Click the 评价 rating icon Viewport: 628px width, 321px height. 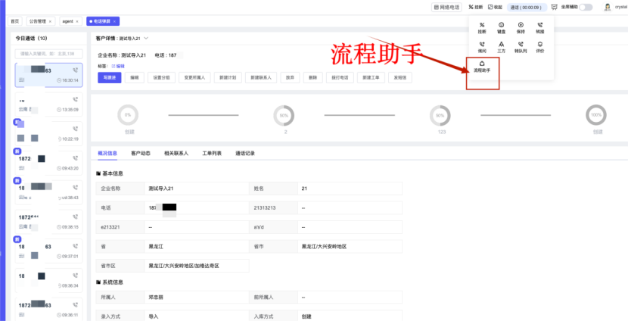(x=539, y=45)
